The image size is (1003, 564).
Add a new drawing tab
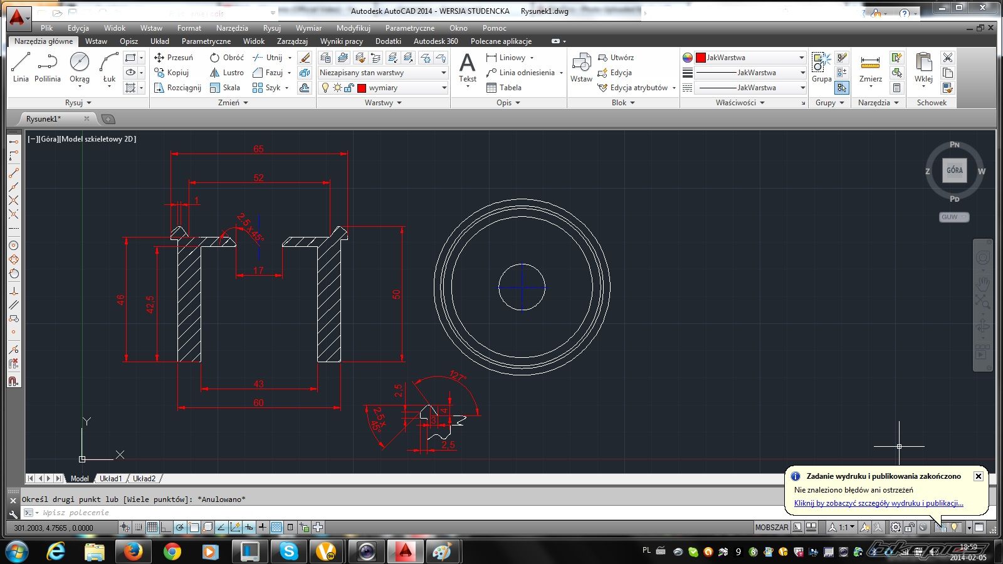pyautogui.click(x=108, y=119)
